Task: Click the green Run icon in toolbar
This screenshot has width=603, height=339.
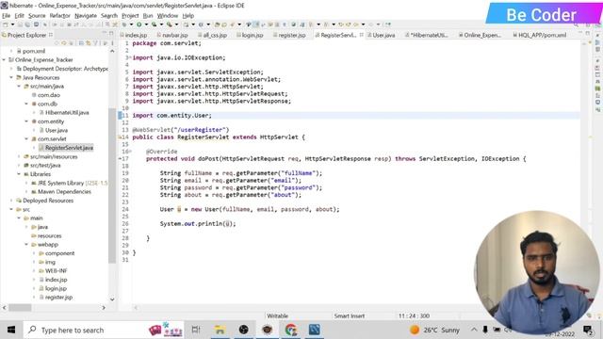Action: coord(139,24)
